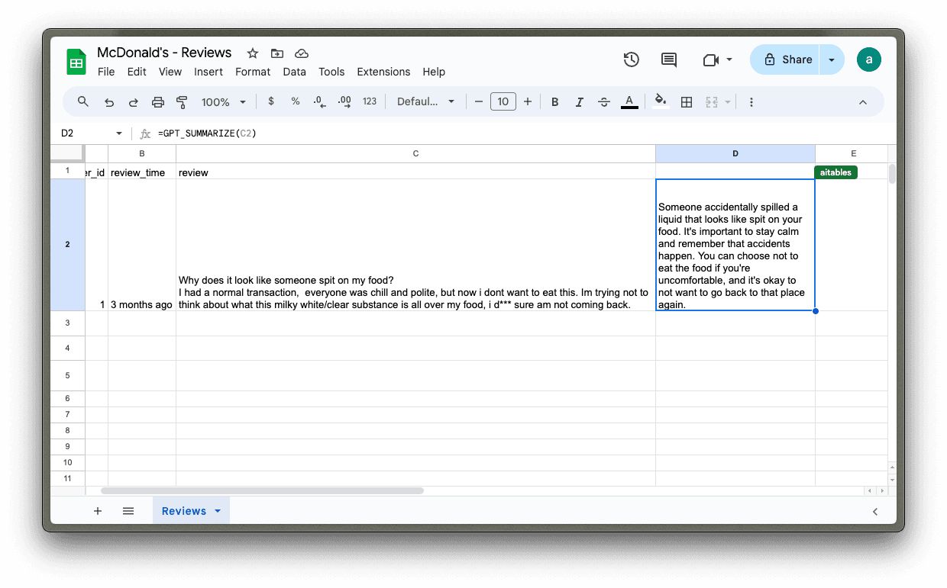The image size is (947, 588).
Task: Expand the Default font dropdown
Action: click(425, 102)
